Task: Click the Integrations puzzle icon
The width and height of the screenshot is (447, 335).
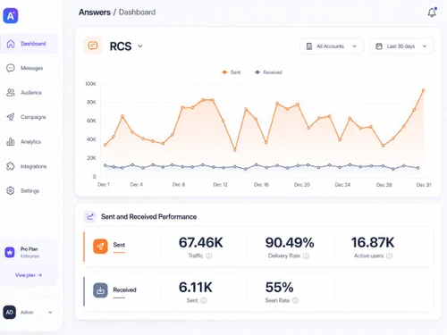Action: (11, 166)
